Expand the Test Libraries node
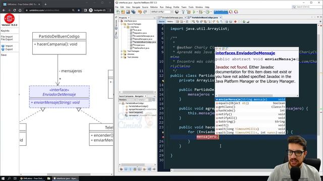 [122, 57]
